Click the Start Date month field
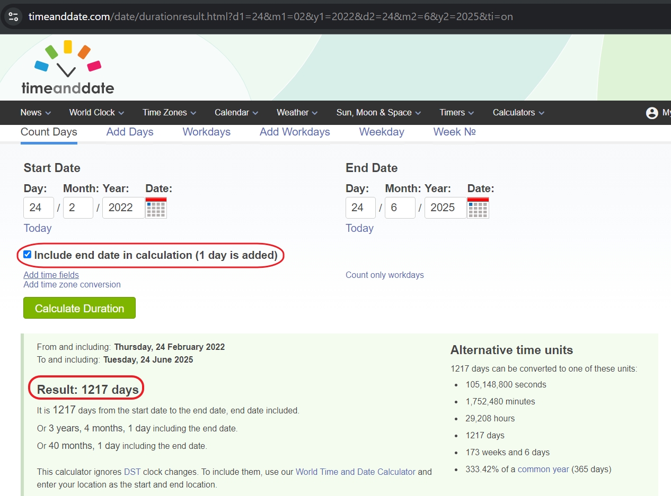Viewport: 671px width, 496px height. [x=78, y=208]
